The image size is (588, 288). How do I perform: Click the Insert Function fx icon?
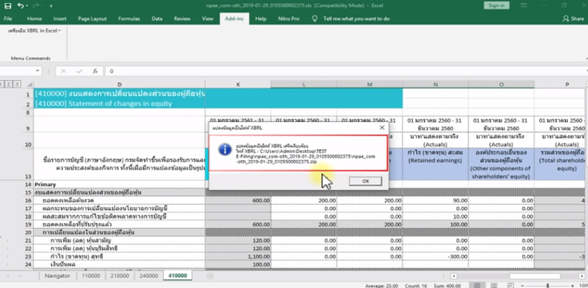[x=96, y=71]
